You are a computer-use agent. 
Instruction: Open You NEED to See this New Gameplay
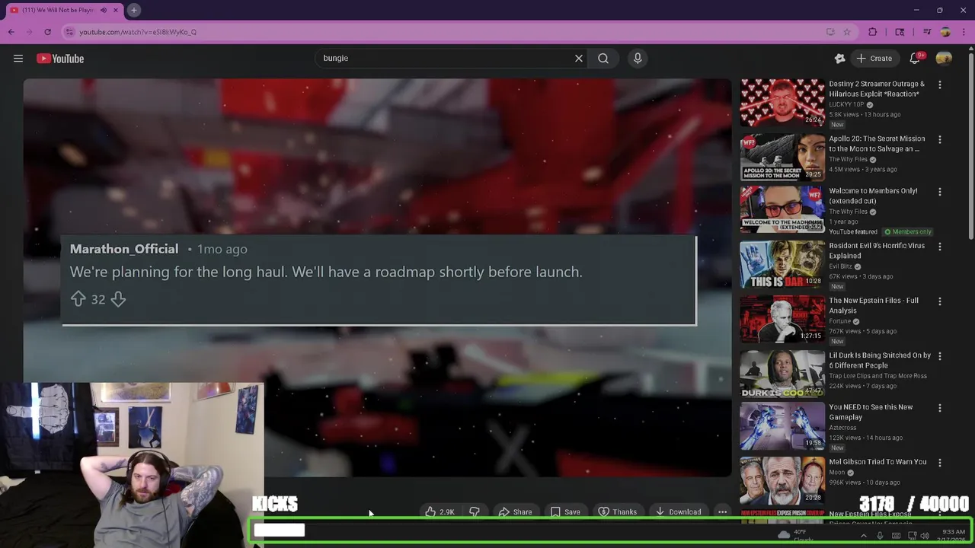click(x=871, y=412)
